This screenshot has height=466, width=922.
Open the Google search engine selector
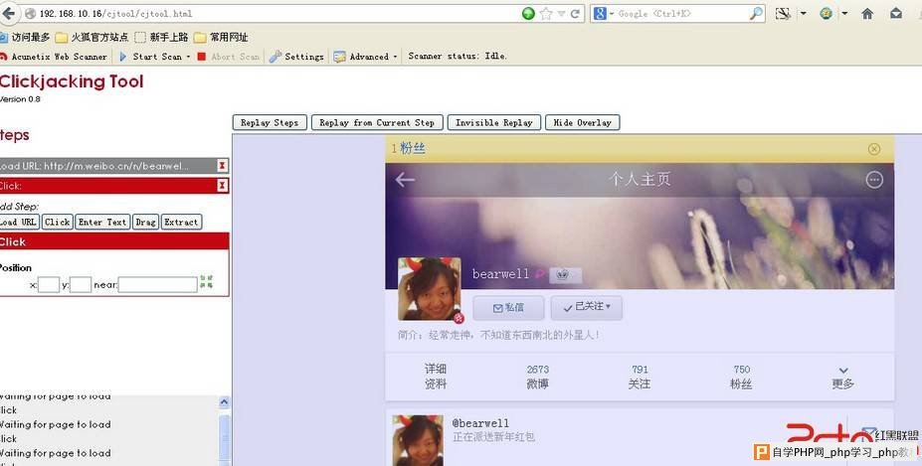pos(604,14)
